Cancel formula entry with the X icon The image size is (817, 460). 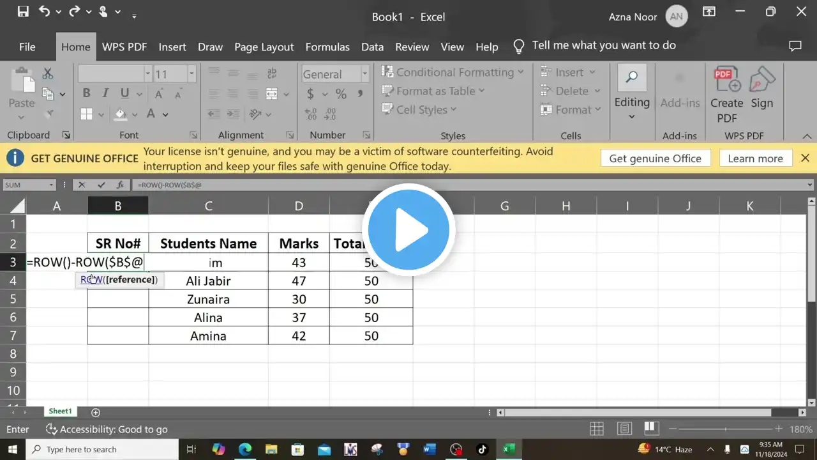coord(82,185)
